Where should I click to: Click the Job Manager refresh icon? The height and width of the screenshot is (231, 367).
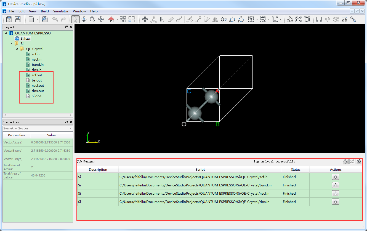tap(359, 161)
